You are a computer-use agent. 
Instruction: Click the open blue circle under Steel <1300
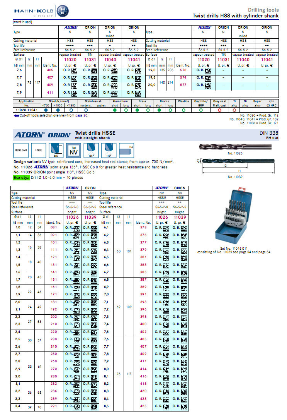pos(71,110)
